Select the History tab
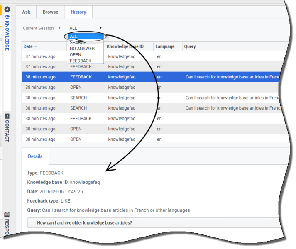This screenshot has height=249, width=296. point(78,12)
